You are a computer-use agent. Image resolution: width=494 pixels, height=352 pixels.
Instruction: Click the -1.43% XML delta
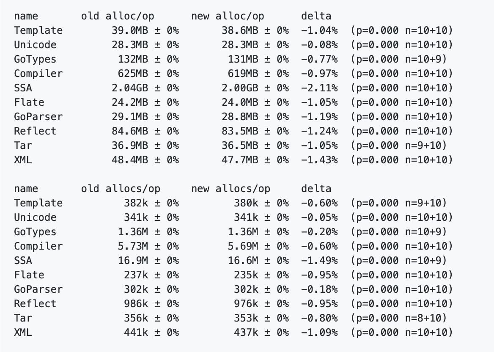pos(319,160)
